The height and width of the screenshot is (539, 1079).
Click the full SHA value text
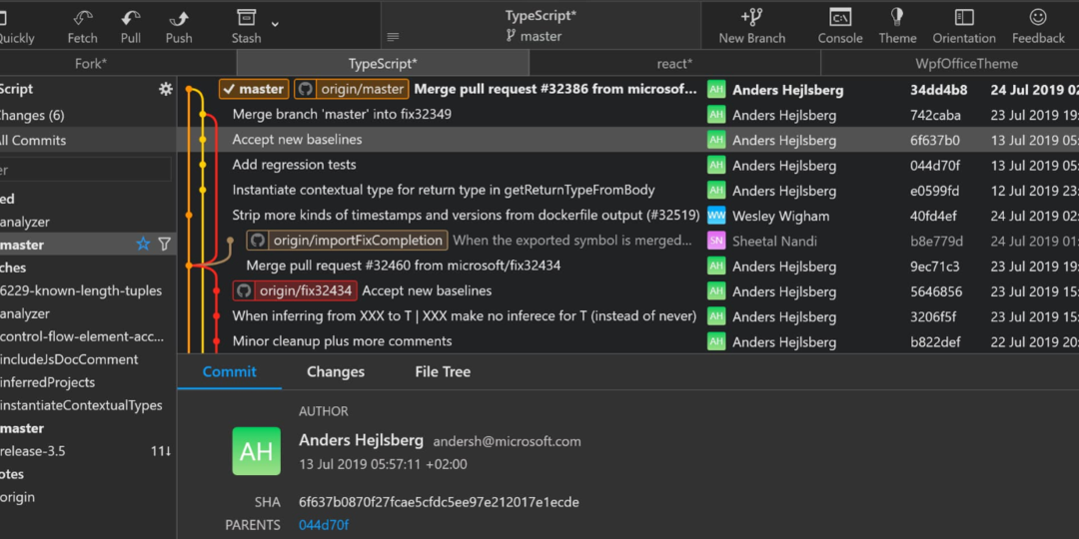point(439,502)
